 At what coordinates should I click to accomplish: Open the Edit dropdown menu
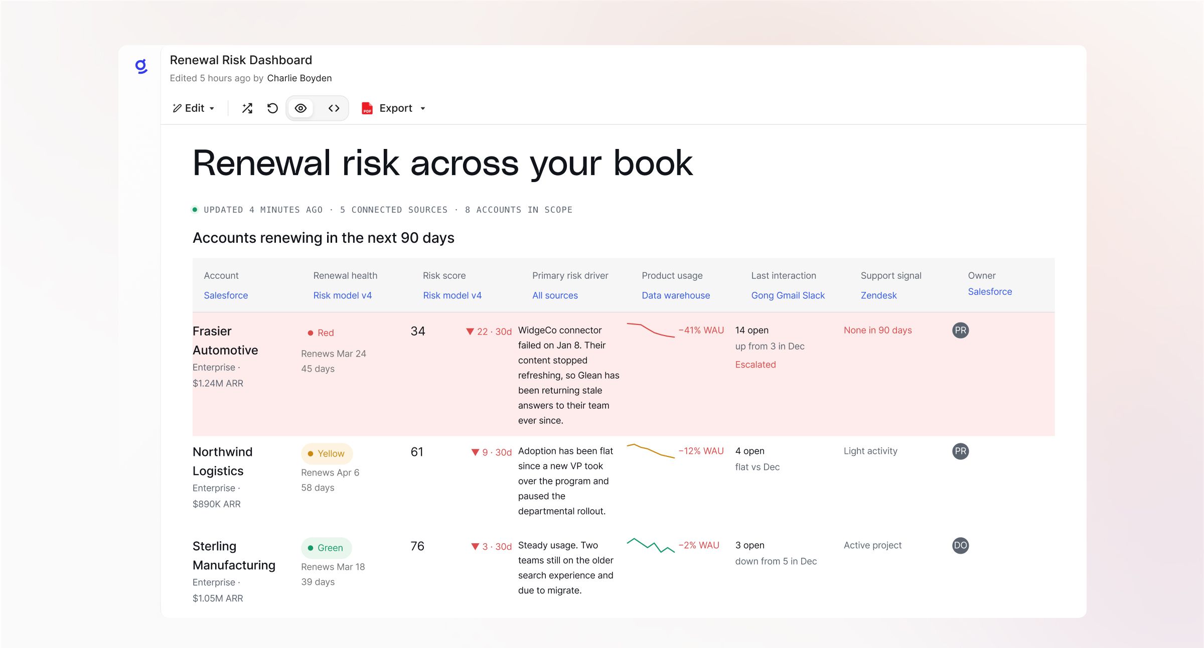(194, 108)
